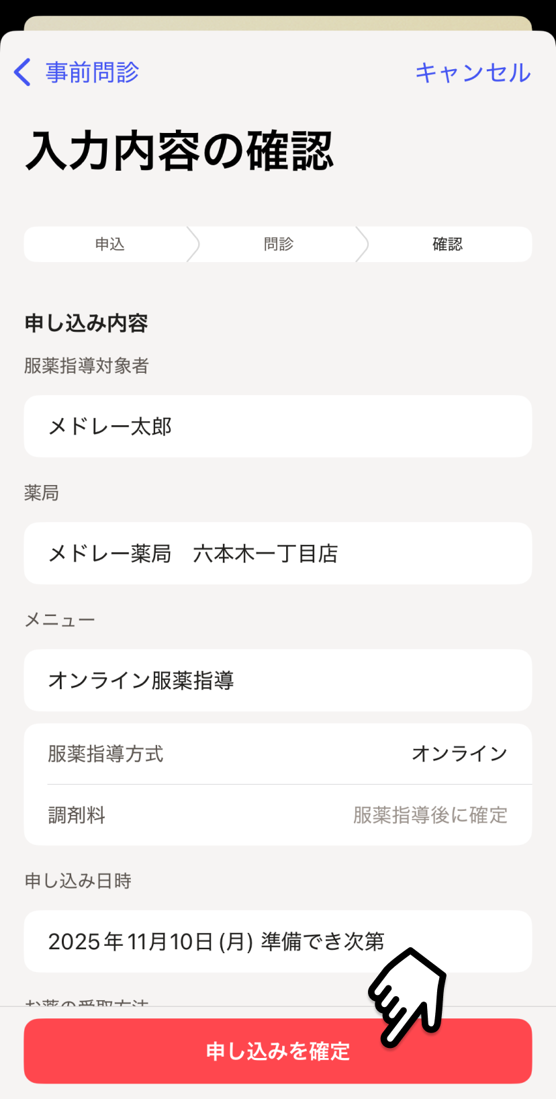
Task: Click the オンライン value text
Action: click(x=459, y=754)
